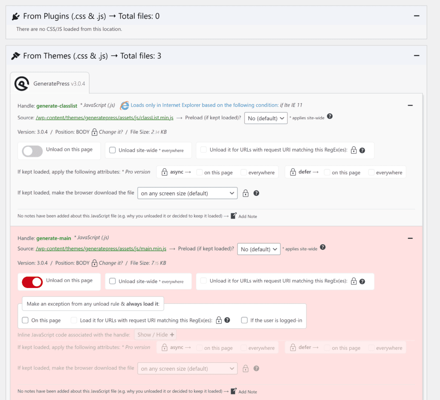Click Change it? for generate-classlist position
440x400 pixels.
click(x=111, y=132)
